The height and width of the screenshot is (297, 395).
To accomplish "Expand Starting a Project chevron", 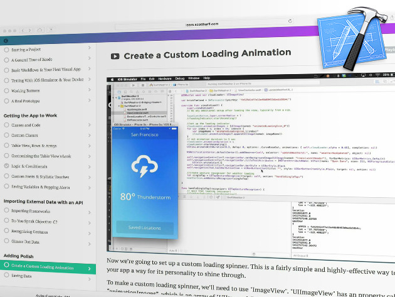I will coord(90,48).
